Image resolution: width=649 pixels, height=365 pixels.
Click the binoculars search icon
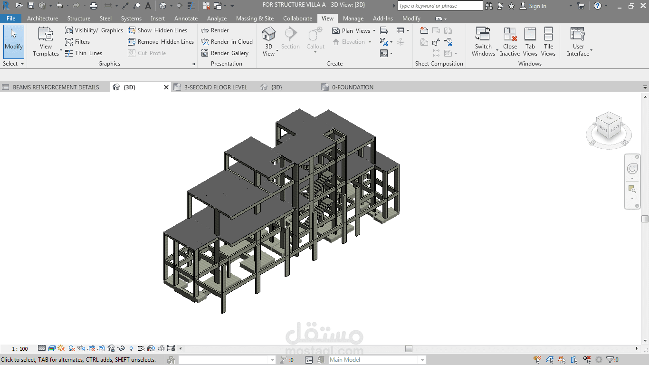tap(489, 6)
